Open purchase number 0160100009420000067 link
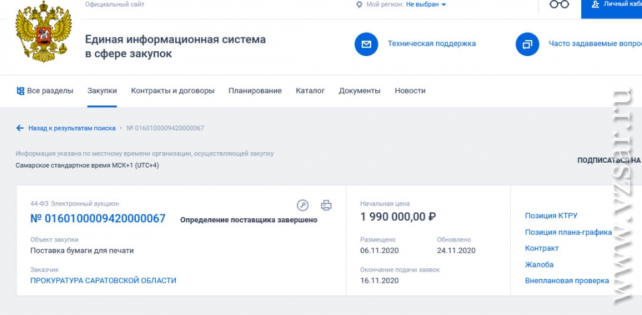This screenshot has width=642, height=315. (98, 219)
